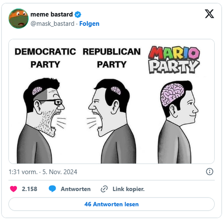The height and width of the screenshot is (221, 224).
Task: Click the blue reply speech bubble icon
Action: (x=52, y=189)
